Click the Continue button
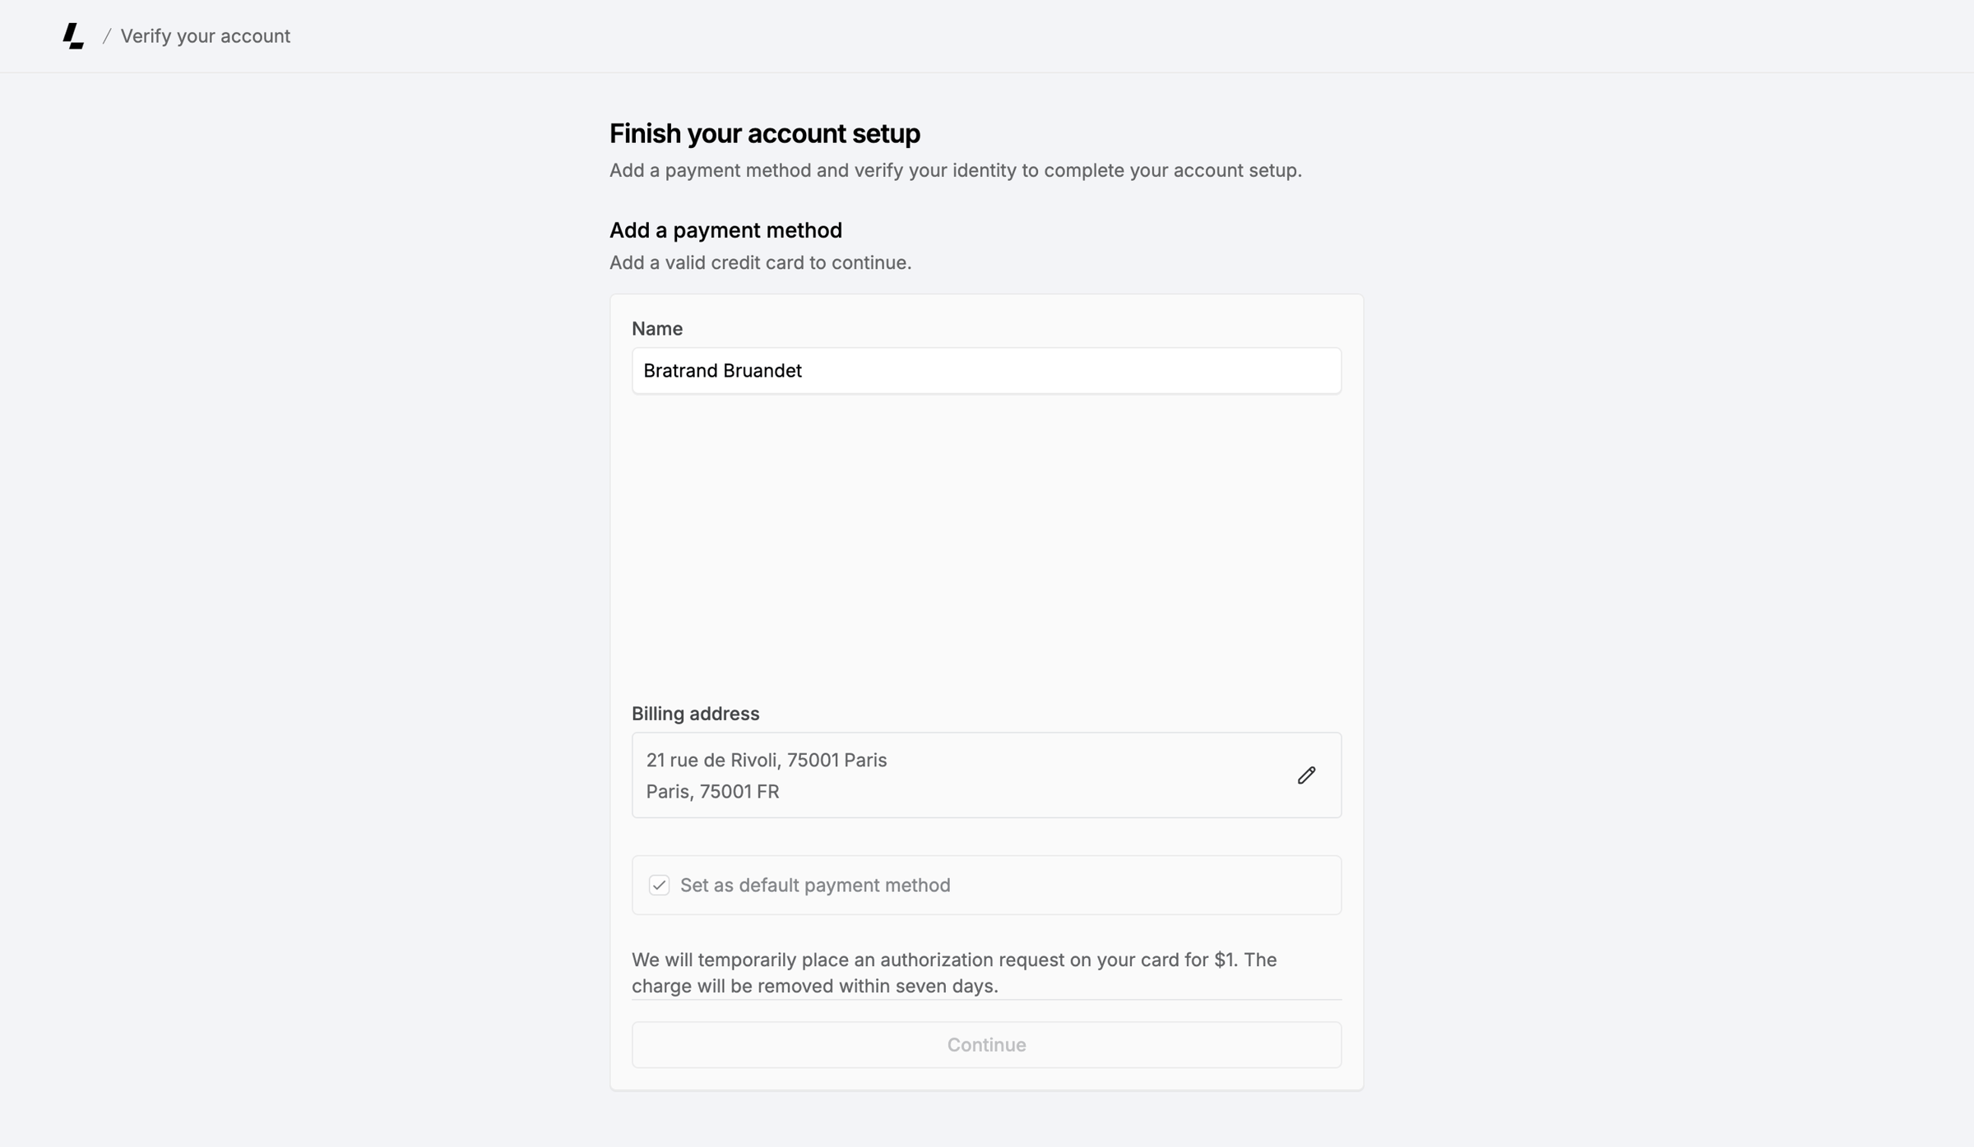The height and width of the screenshot is (1147, 1974). pos(986,1044)
